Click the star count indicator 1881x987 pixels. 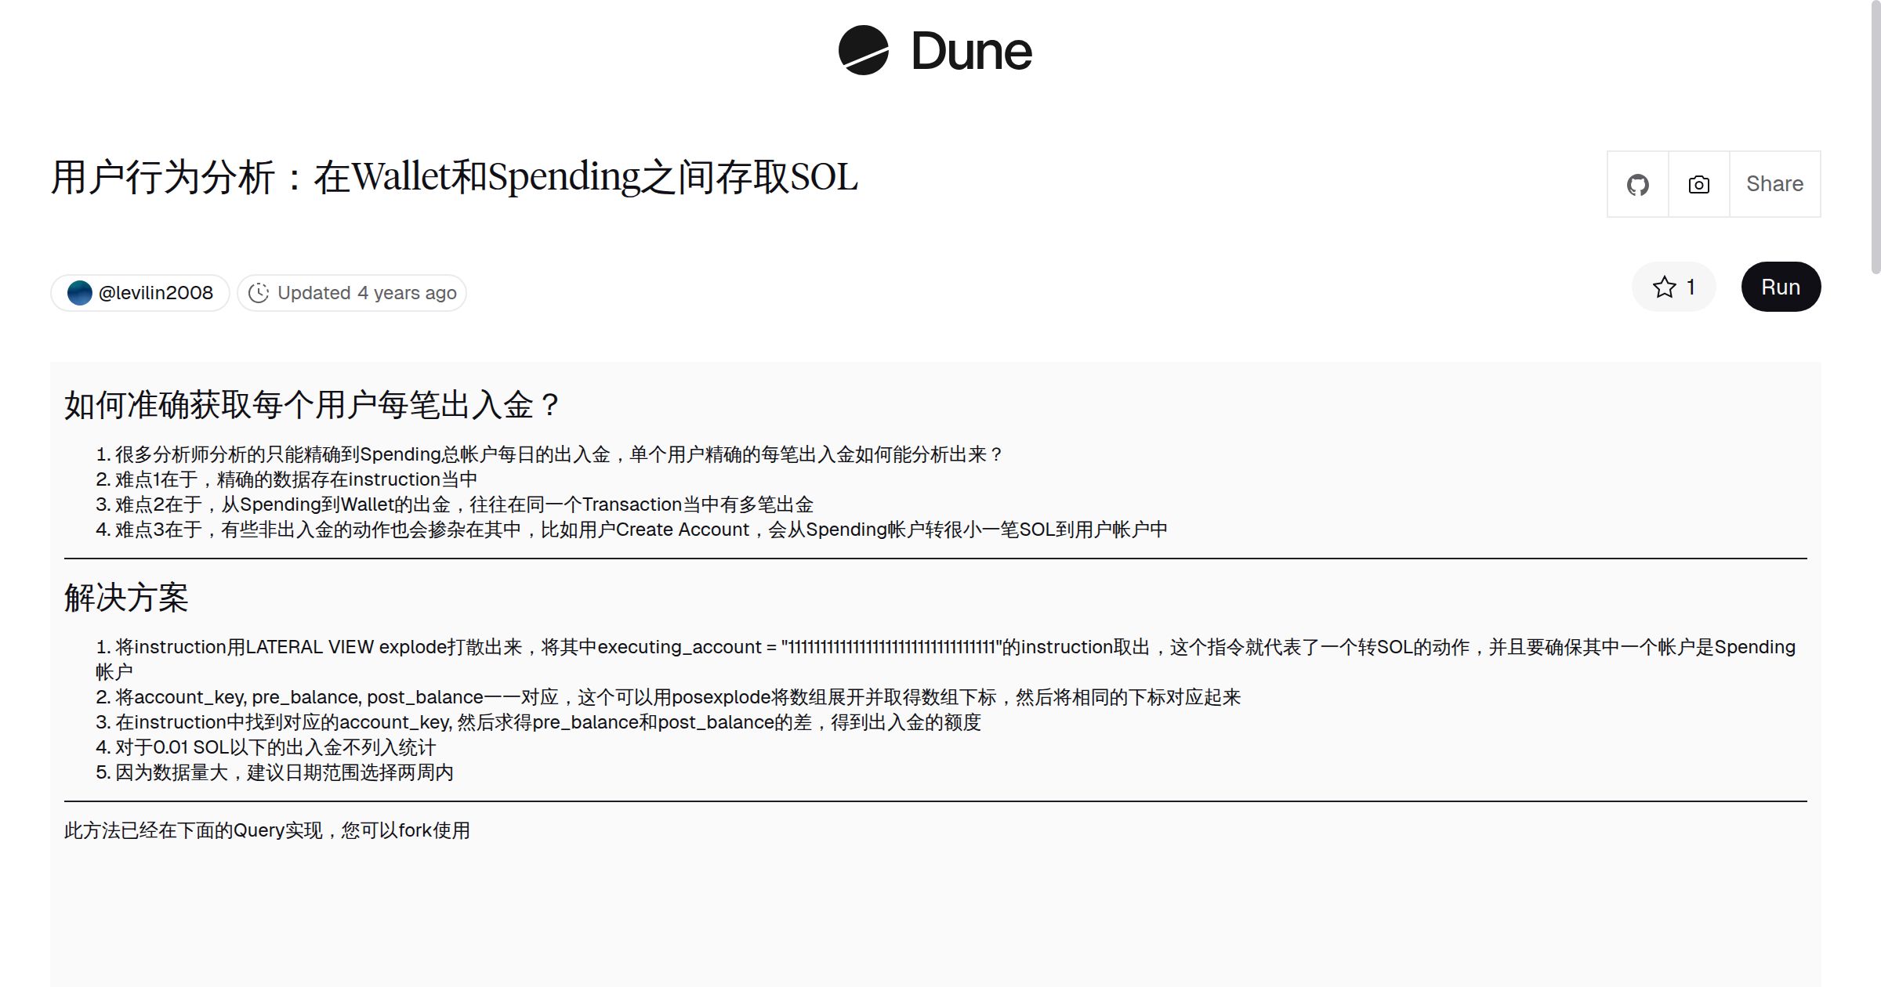[x=1691, y=287]
